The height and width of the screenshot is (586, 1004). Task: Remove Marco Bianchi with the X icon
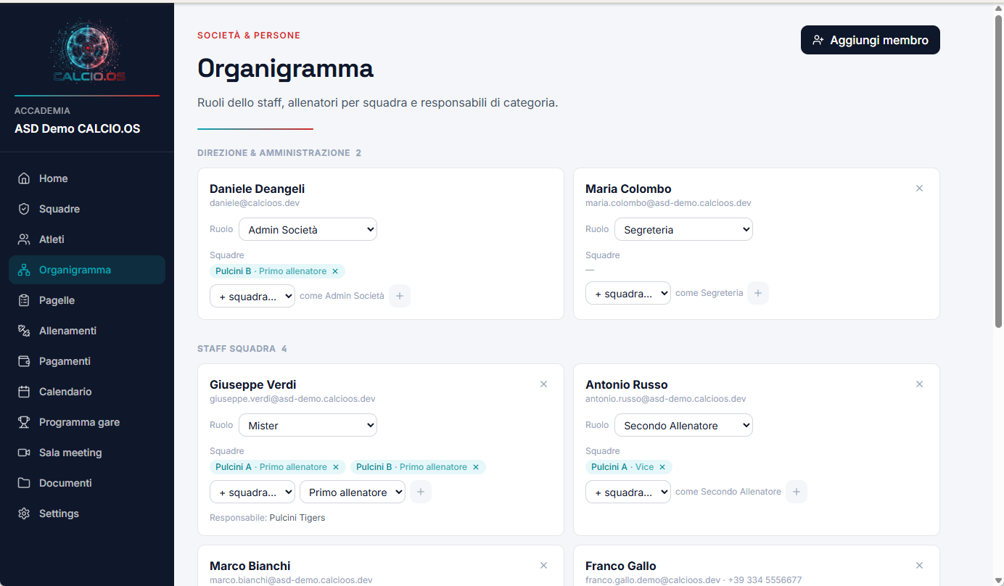543,566
